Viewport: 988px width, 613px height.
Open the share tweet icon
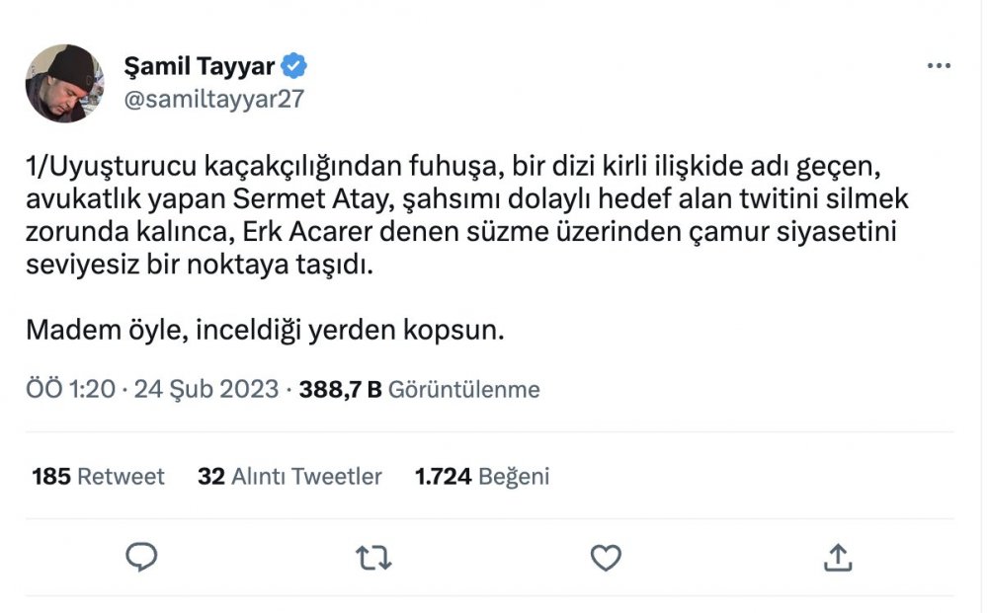pos(837,559)
